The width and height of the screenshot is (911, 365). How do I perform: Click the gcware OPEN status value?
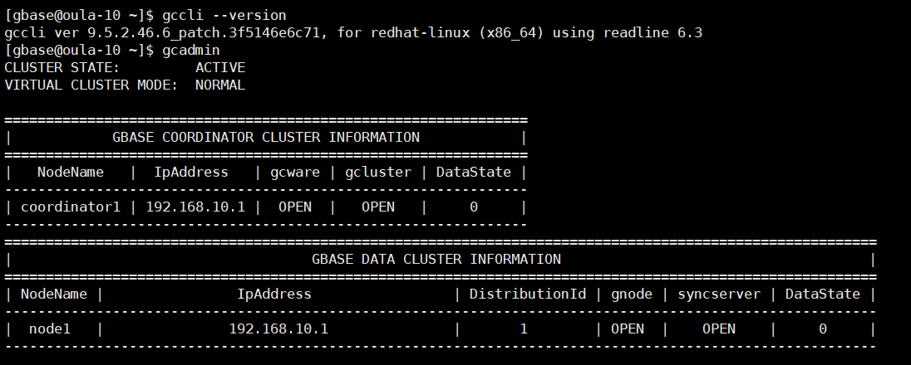(x=294, y=207)
